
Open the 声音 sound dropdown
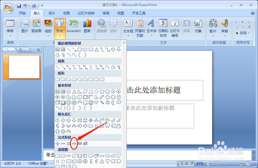(225, 28)
